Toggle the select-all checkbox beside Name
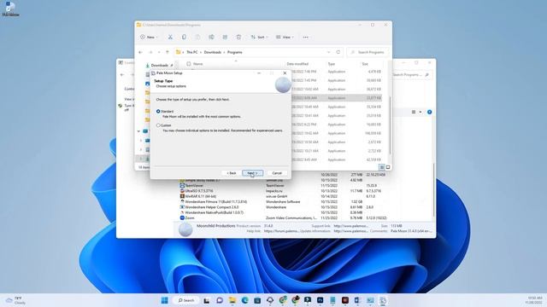547x307 pixels. tap(189, 64)
